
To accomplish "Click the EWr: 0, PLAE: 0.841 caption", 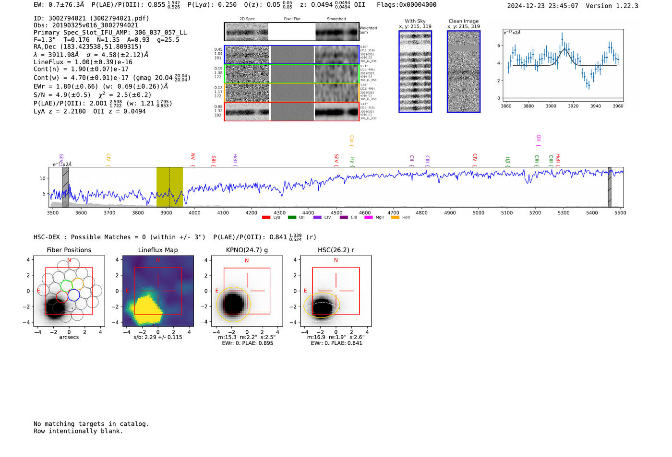I will click(x=336, y=343).
